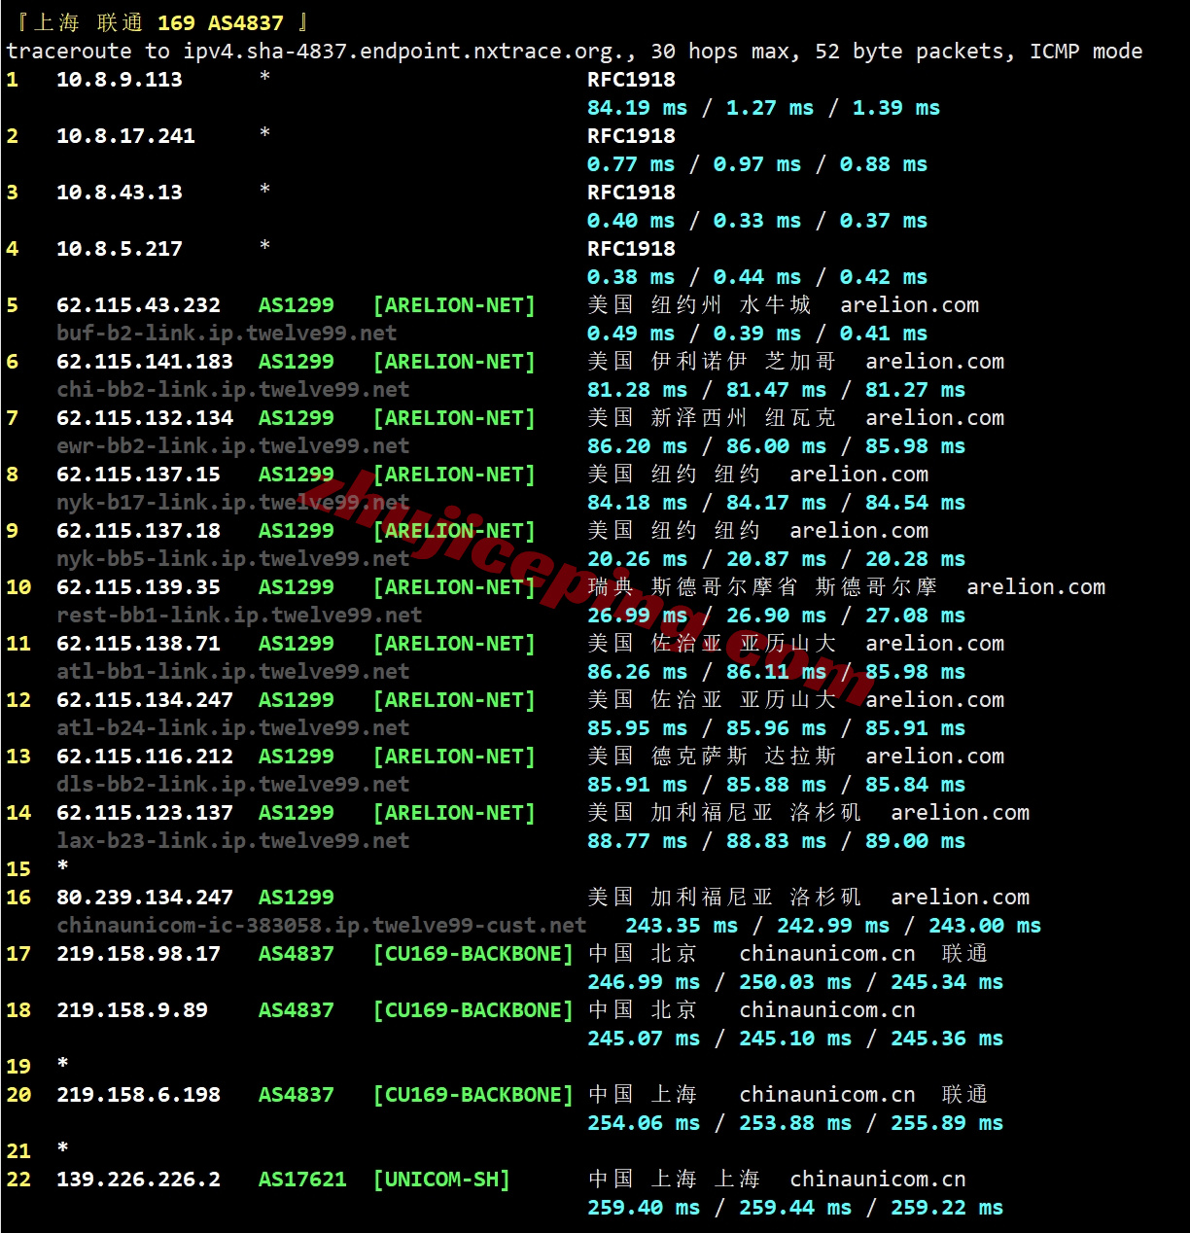Screen dimensions: 1190x1233
Task: Click hop 14 IP 62.115.123.137
Action: point(145,813)
